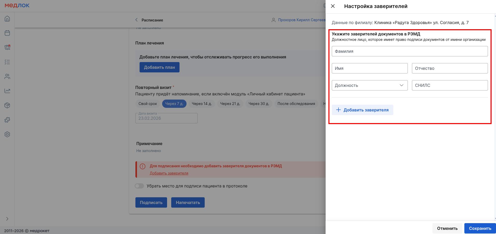Go back to 'Расписание' via chevron

[x=137, y=20]
